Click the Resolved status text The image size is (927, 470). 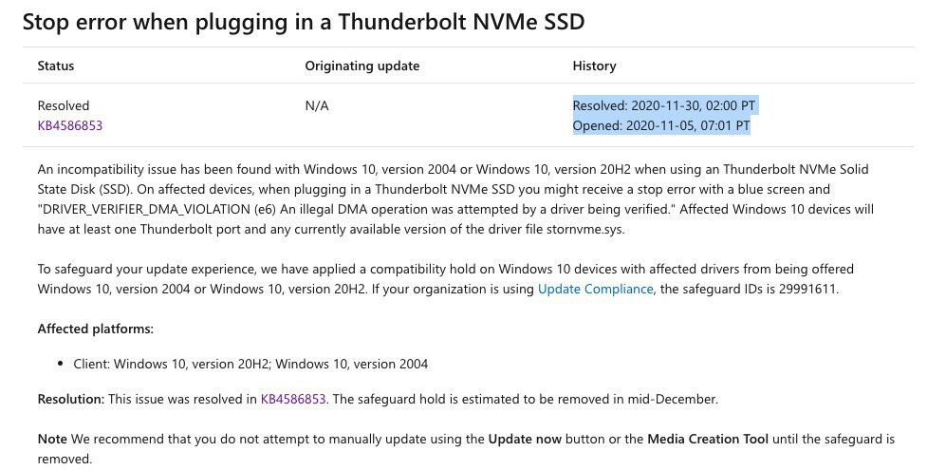(x=63, y=105)
